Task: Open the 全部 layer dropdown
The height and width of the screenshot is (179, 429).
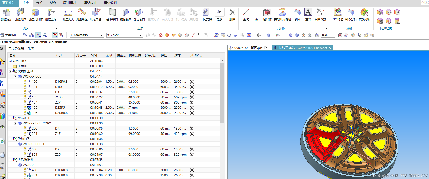Action: tap(328, 35)
